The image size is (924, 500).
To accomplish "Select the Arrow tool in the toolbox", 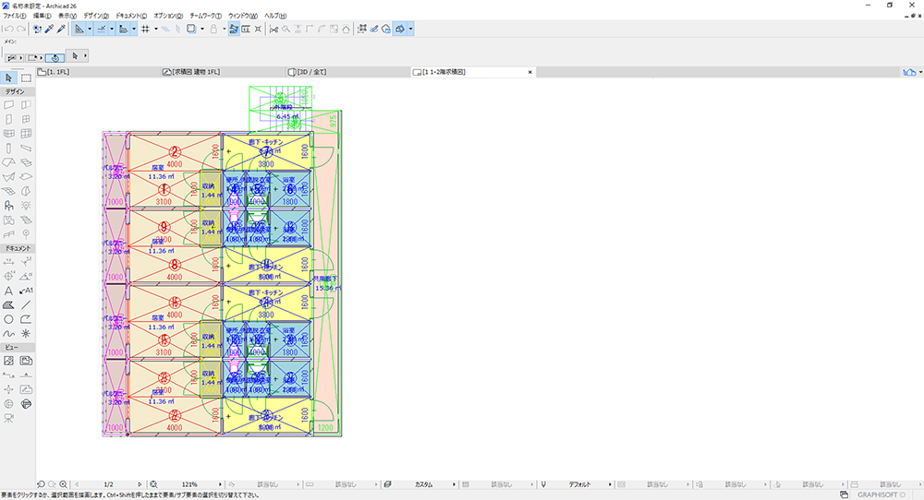I will point(8,77).
